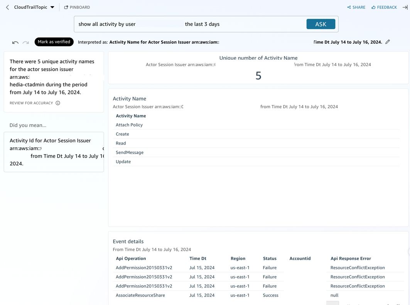Image resolution: width=410 pixels, height=305 pixels.
Task: Open the Pinboard
Action: pyautogui.click(x=77, y=7)
